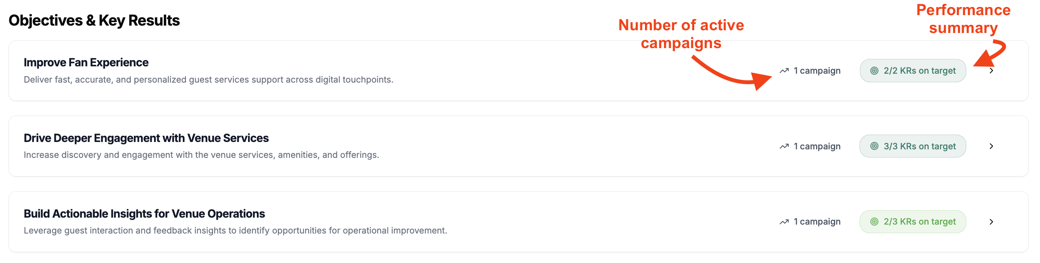Click trend icon in Build Actionable Insights row
Image resolution: width=1040 pixels, height=263 pixels.
(784, 222)
